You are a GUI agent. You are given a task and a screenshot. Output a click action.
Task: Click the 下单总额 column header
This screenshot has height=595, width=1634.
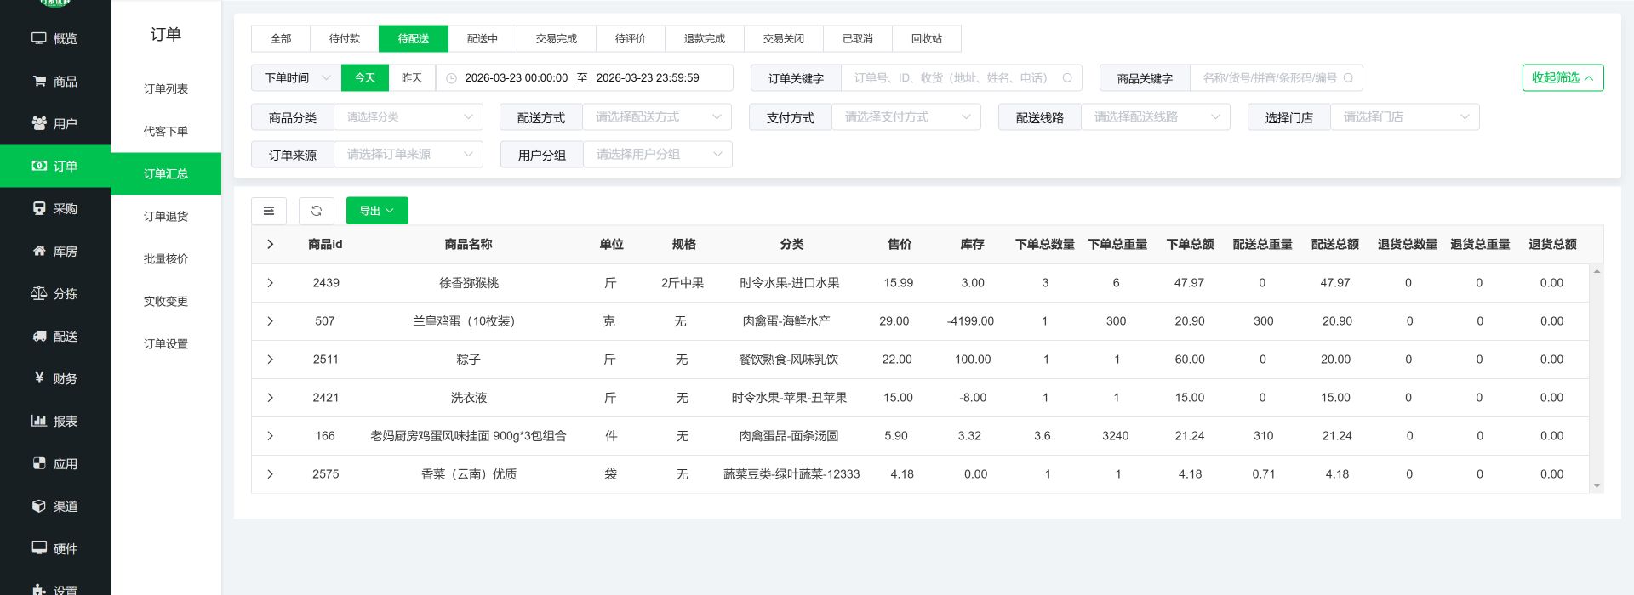click(x=1190, y=244)
